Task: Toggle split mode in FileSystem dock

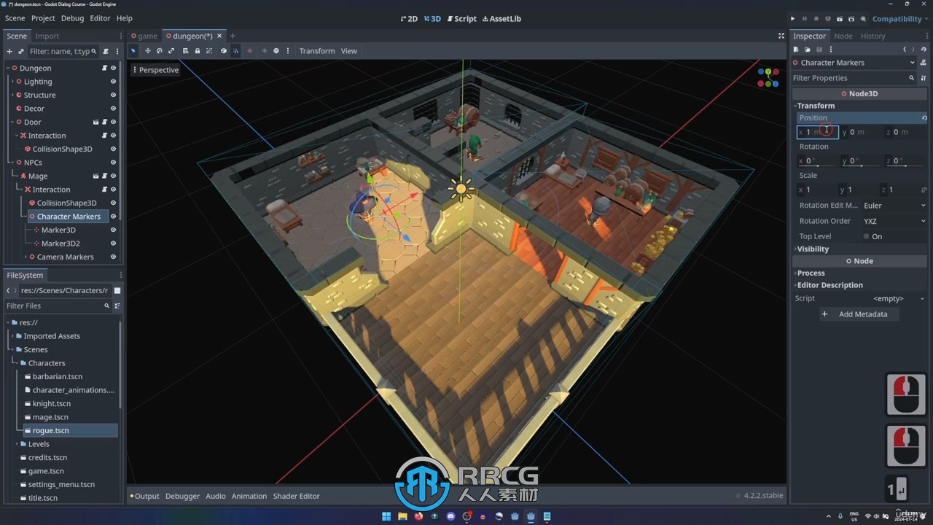Action: point(117,290)
